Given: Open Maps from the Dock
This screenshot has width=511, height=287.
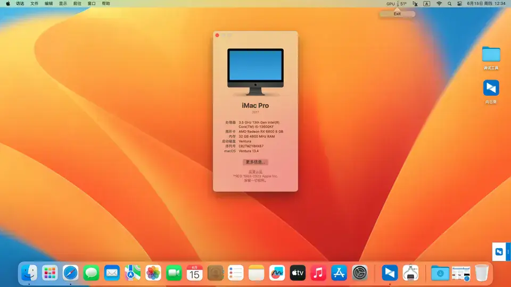Looking at the screenshot, I should pos(133,273).
